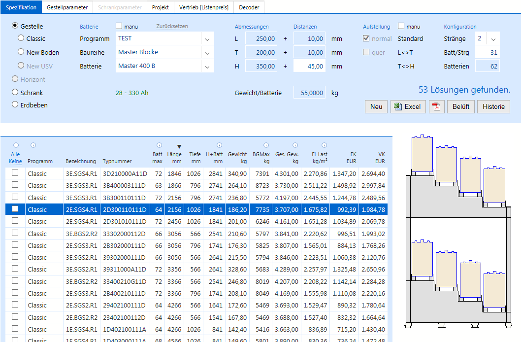This screenshot has width=521, height=342.
Task: Click info icon above Fl-Last column
Action: [324, 145]
